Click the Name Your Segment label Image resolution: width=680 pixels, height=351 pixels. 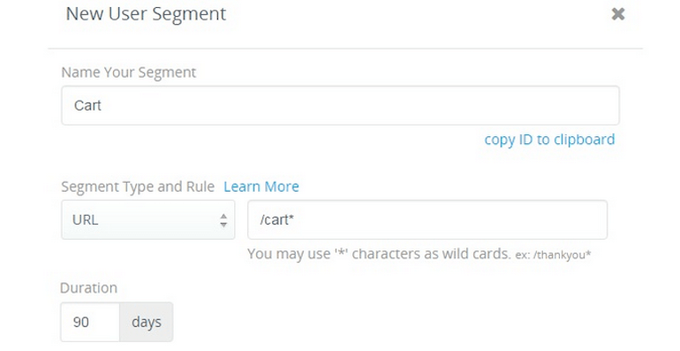[x=129, y=72]
